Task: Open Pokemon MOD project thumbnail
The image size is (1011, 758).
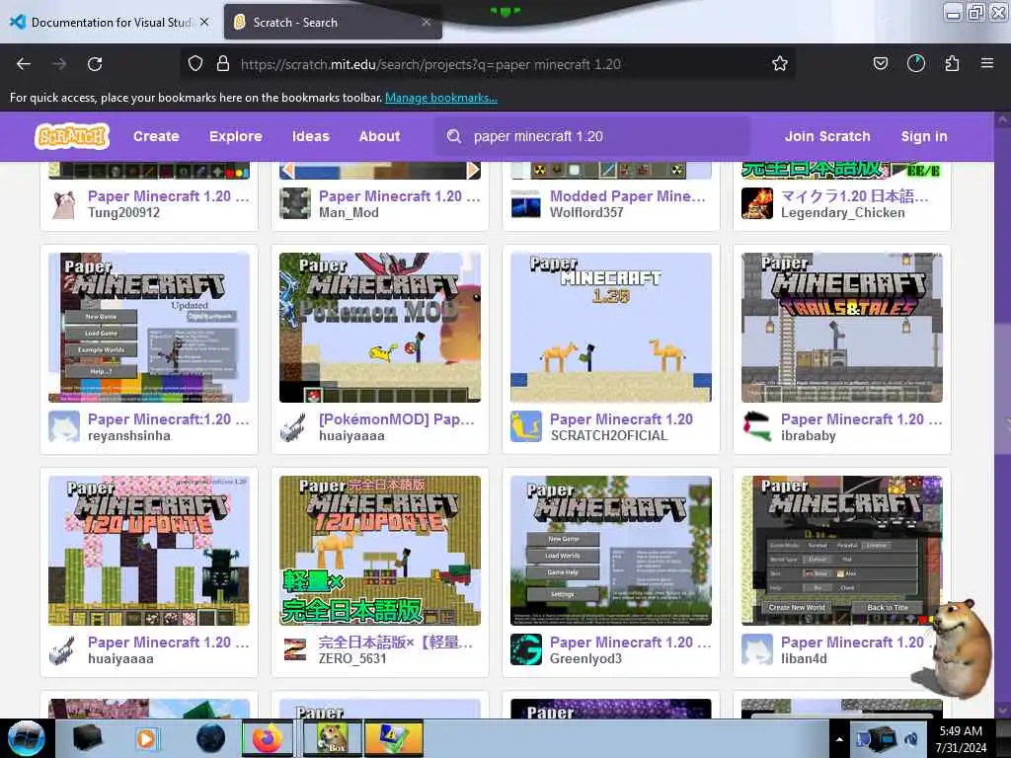Action: 380,328
